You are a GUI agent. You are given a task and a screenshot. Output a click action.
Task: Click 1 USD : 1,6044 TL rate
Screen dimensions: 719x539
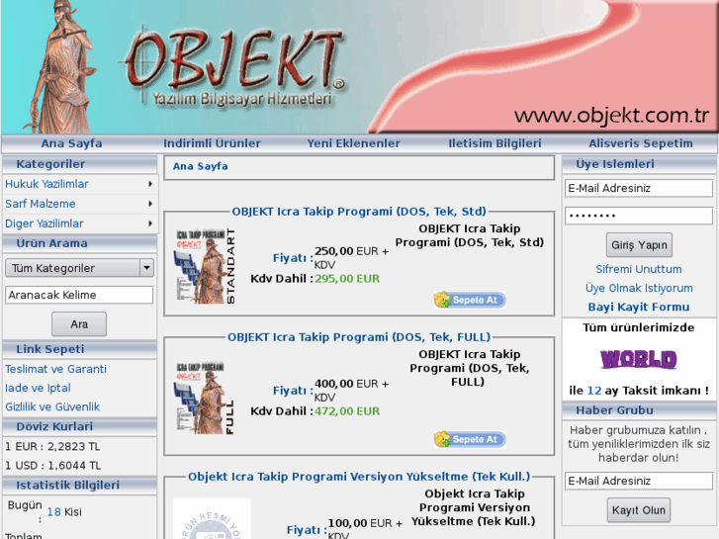click(52, 465)
